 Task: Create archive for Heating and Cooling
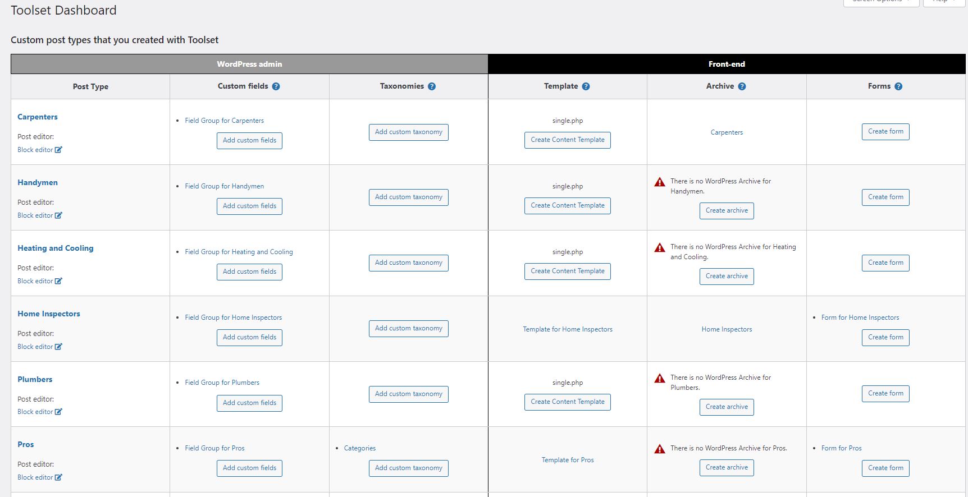click(x=727, y=277)
